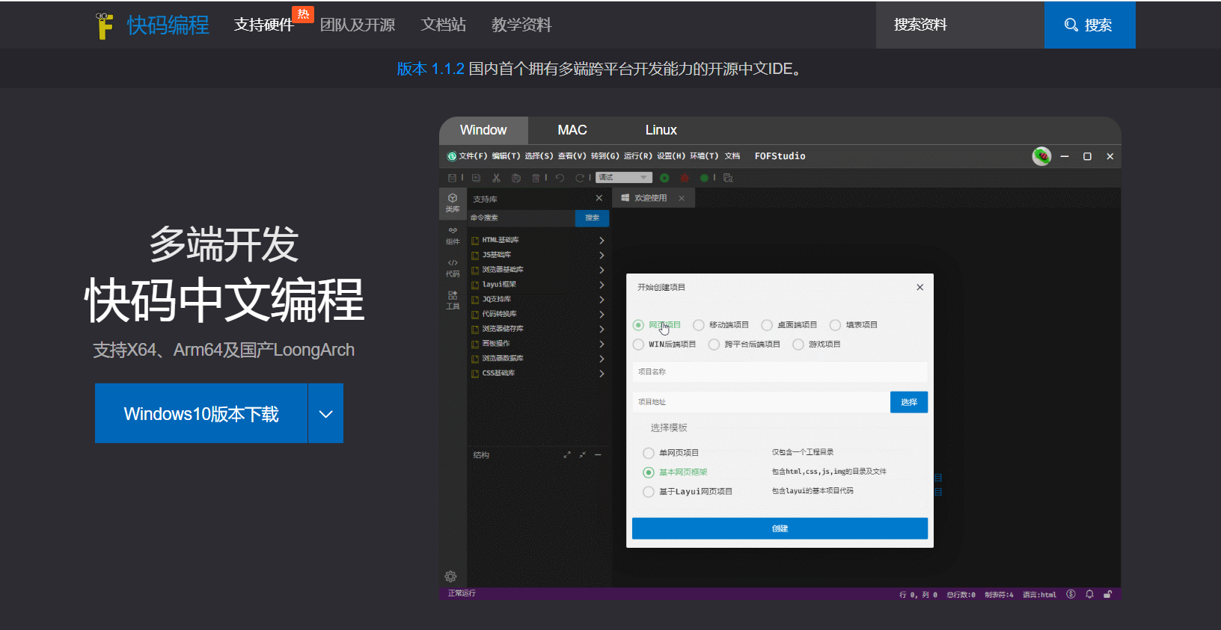Click the ladybug avatar icon in title bar
The image size is (1221, 630).
pos(1041,156)
